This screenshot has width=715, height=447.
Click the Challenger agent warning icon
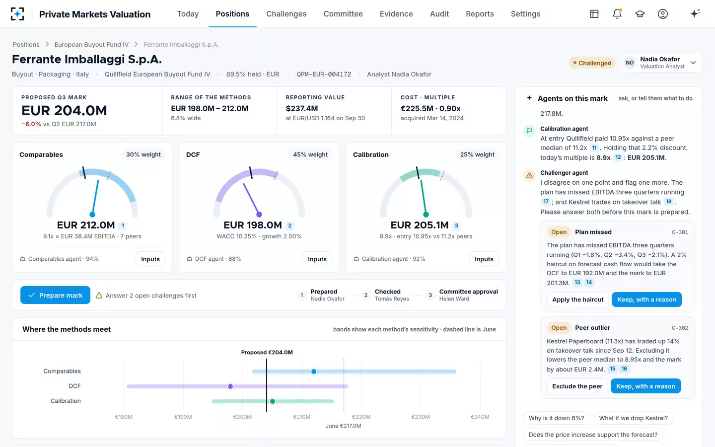pyautogui.click(x=529, y=175)
